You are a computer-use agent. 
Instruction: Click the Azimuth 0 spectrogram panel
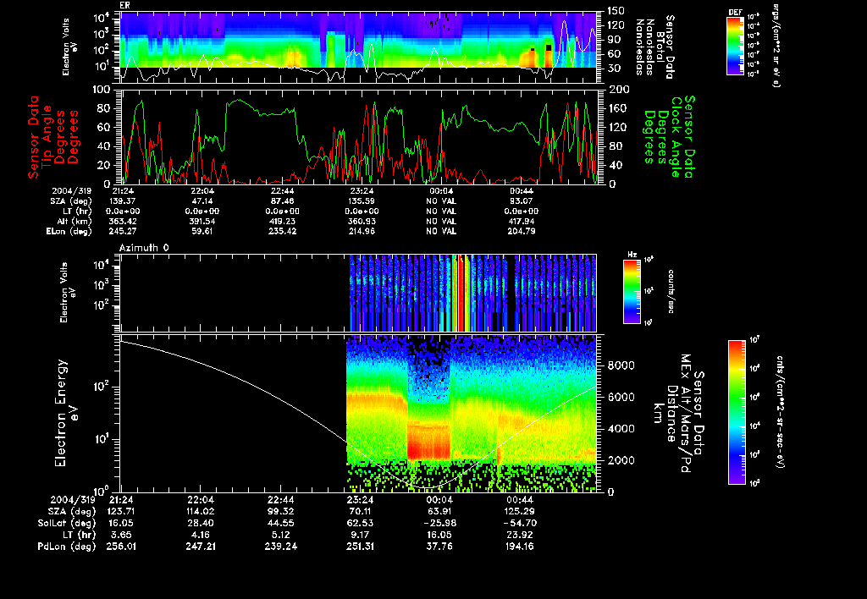point(358,293)
